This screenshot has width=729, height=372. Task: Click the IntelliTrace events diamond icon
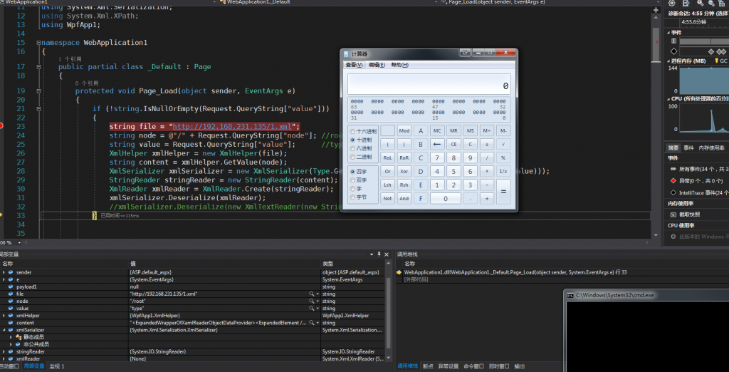pyautogui.click(x=673, y=192)
